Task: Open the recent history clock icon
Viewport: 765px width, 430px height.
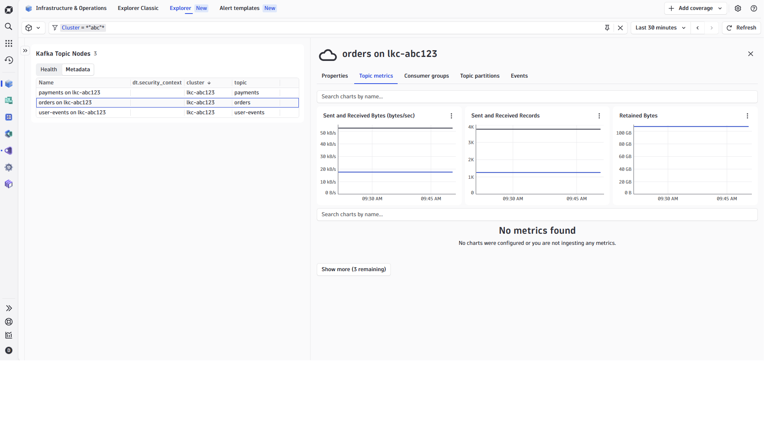Action: [x=9, y=60]
